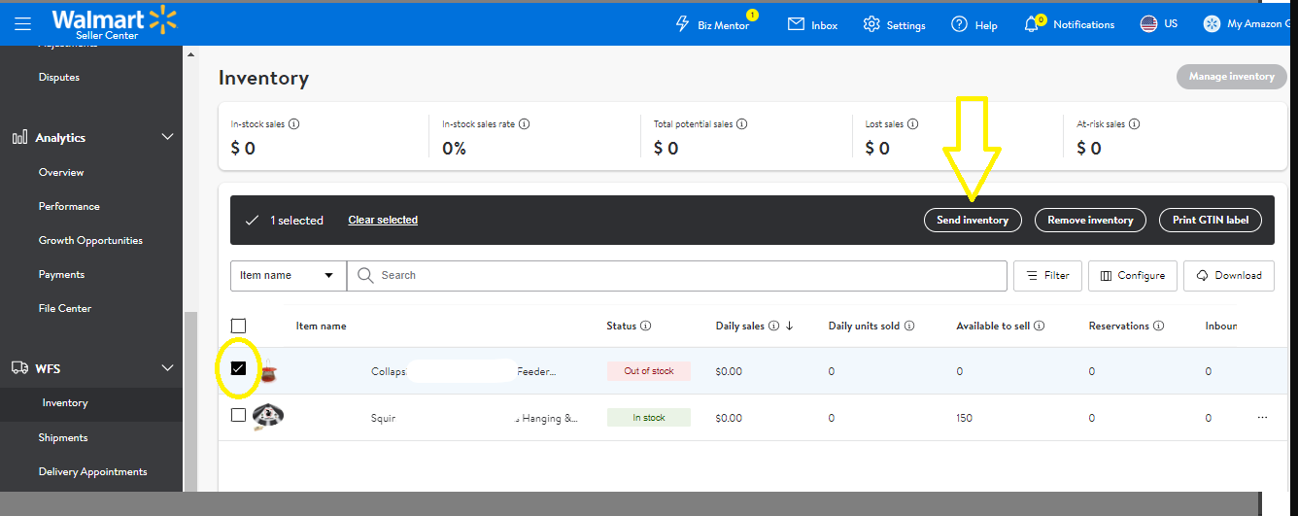Click the Download button
The width and height of the screenshot is (1298, 516).
pyautogui.click(x=1229, y=276)
